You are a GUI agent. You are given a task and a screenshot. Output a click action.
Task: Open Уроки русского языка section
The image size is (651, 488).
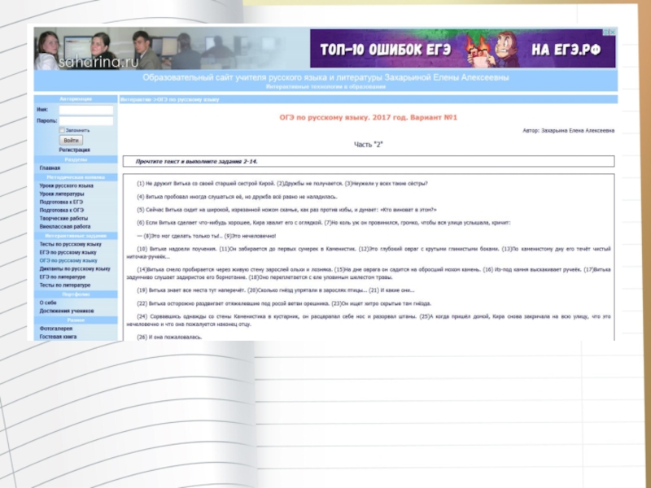67,186
